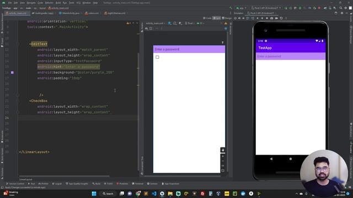353x198 pixels.
Task: Open the Logcat tool window
Action: coord(57,184)
